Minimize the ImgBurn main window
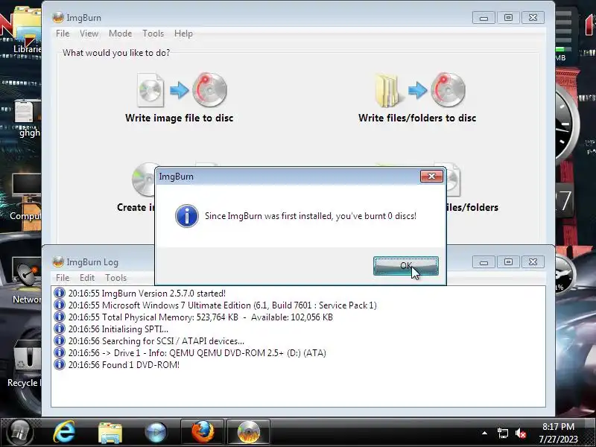Image resolution: width=596 pixels, height=447 pixels. pos(484,17)
